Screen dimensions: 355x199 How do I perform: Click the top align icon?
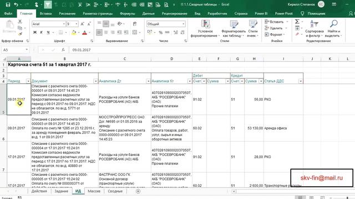click(99, 23)
